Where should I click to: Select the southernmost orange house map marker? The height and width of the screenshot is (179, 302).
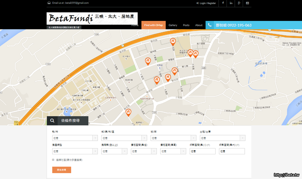coord(128,112)
